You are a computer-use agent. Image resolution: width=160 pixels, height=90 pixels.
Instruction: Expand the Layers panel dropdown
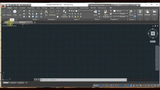click(x=77, y=19)
